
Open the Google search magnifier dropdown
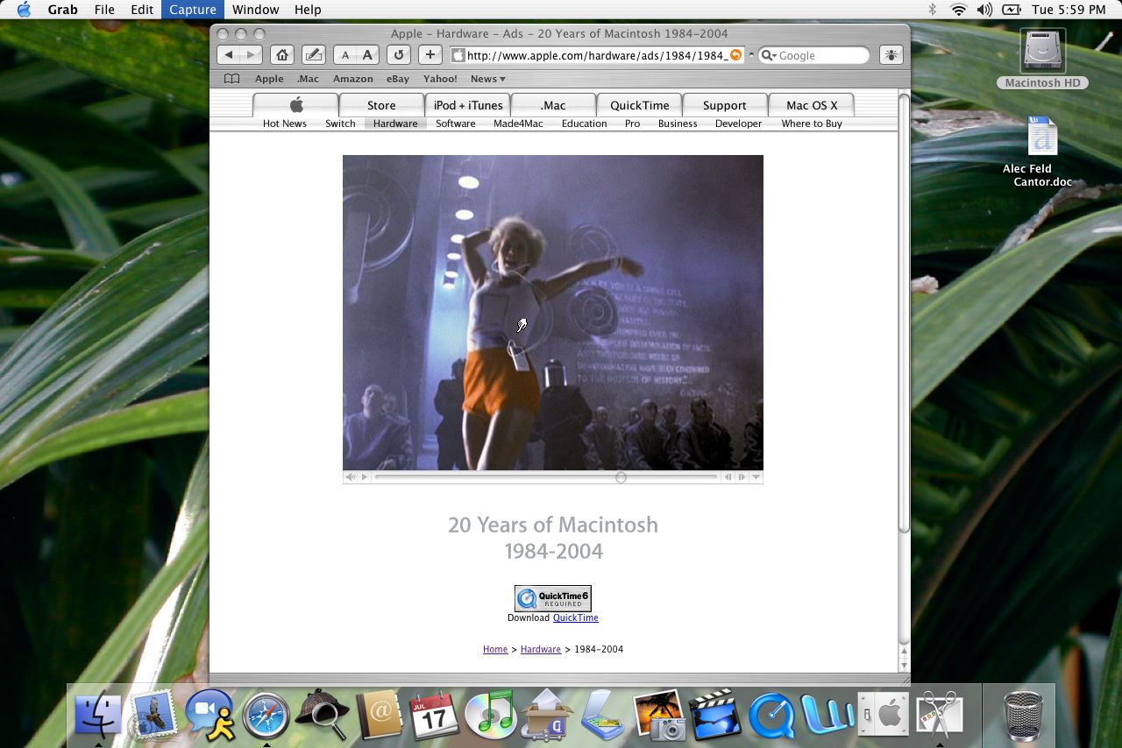pos(768,55)
